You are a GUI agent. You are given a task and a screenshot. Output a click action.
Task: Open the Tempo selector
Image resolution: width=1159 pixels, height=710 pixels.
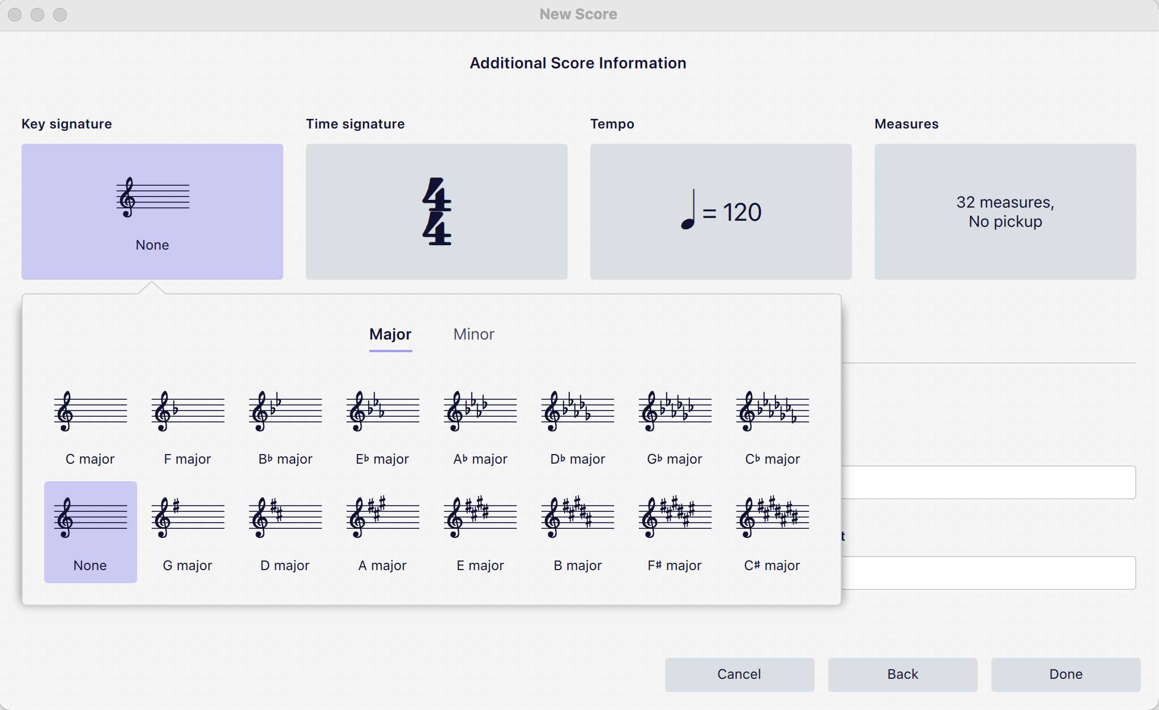[720, 211]
